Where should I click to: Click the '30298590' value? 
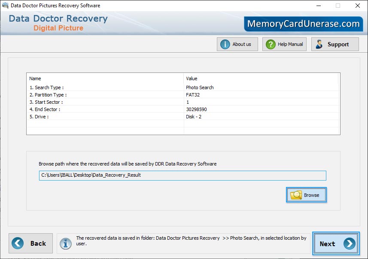pyautogui.click(x=196, y=109)
